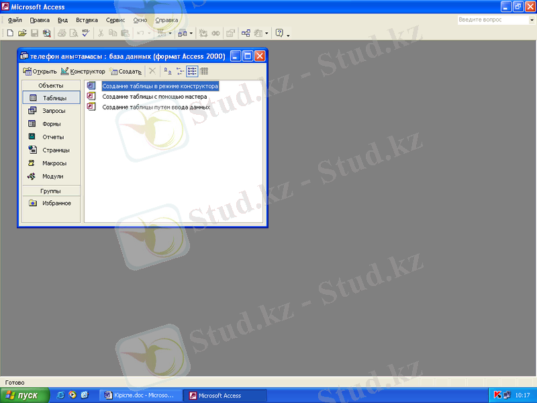The image size is (537, 403).
Task: Open the Вид menu
Action: tap(62, 20)
